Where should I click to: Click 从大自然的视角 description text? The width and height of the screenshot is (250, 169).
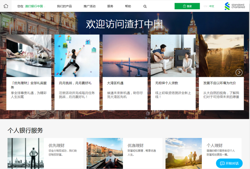tap(221, 95)
